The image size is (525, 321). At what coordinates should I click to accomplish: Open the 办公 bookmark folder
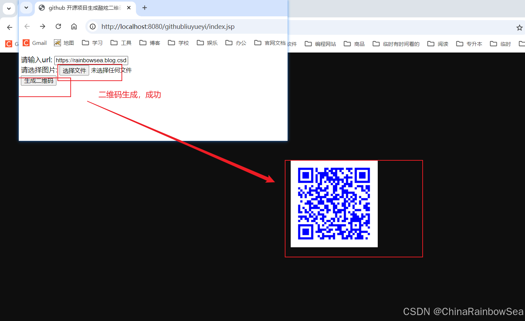pyautogui.click(x=236, y=43)
